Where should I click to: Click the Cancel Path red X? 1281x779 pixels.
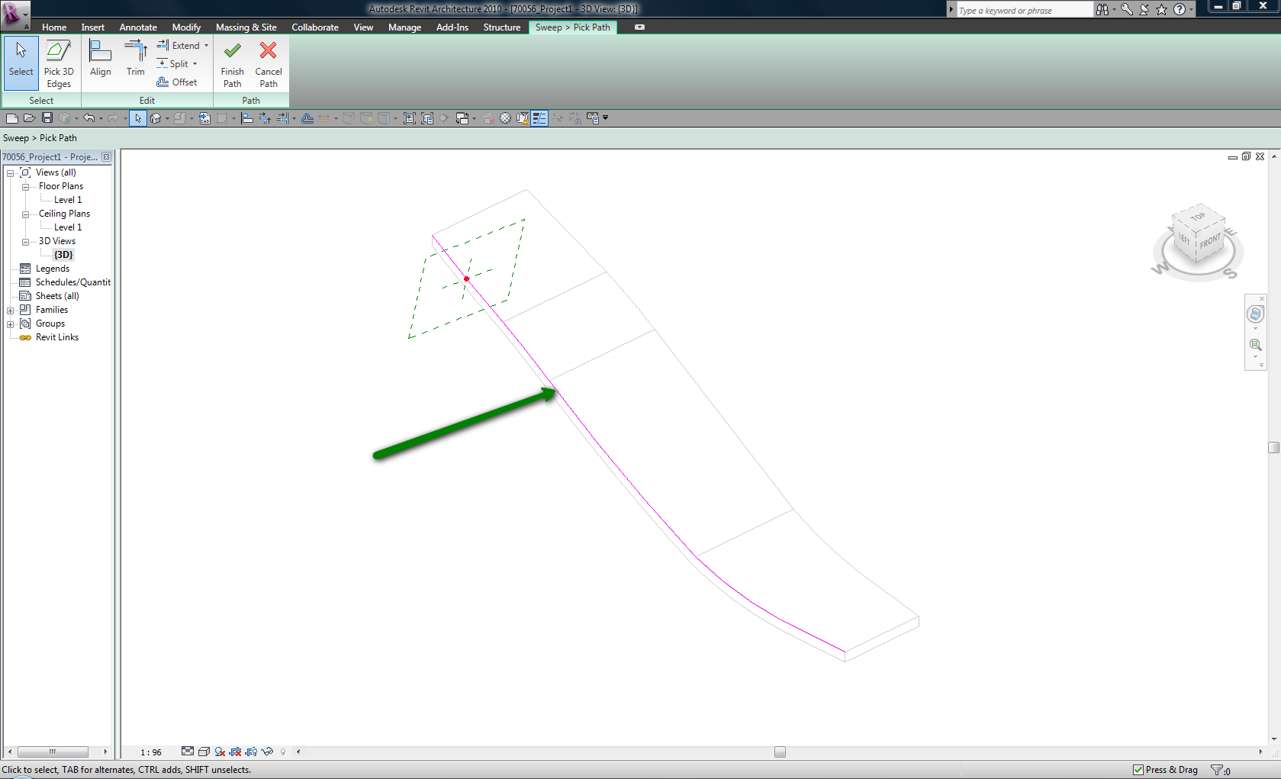268,52
